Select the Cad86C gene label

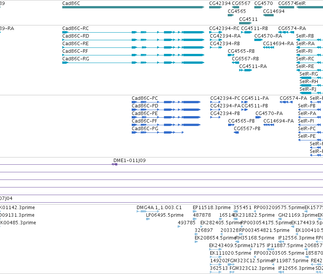[x=71, y=3]
